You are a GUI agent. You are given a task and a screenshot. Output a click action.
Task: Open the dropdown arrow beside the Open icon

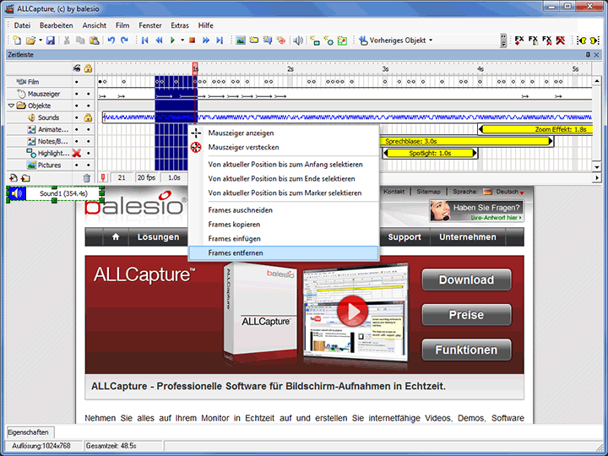pos(40,41)
